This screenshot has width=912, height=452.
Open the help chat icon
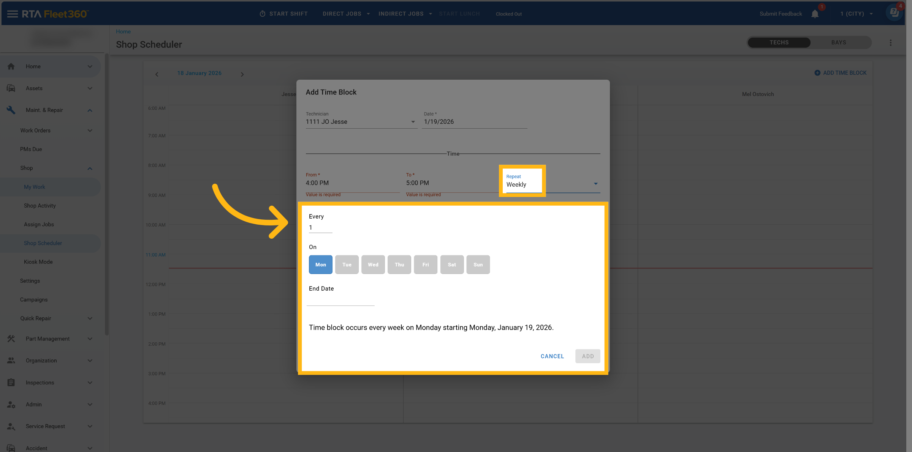894,13
